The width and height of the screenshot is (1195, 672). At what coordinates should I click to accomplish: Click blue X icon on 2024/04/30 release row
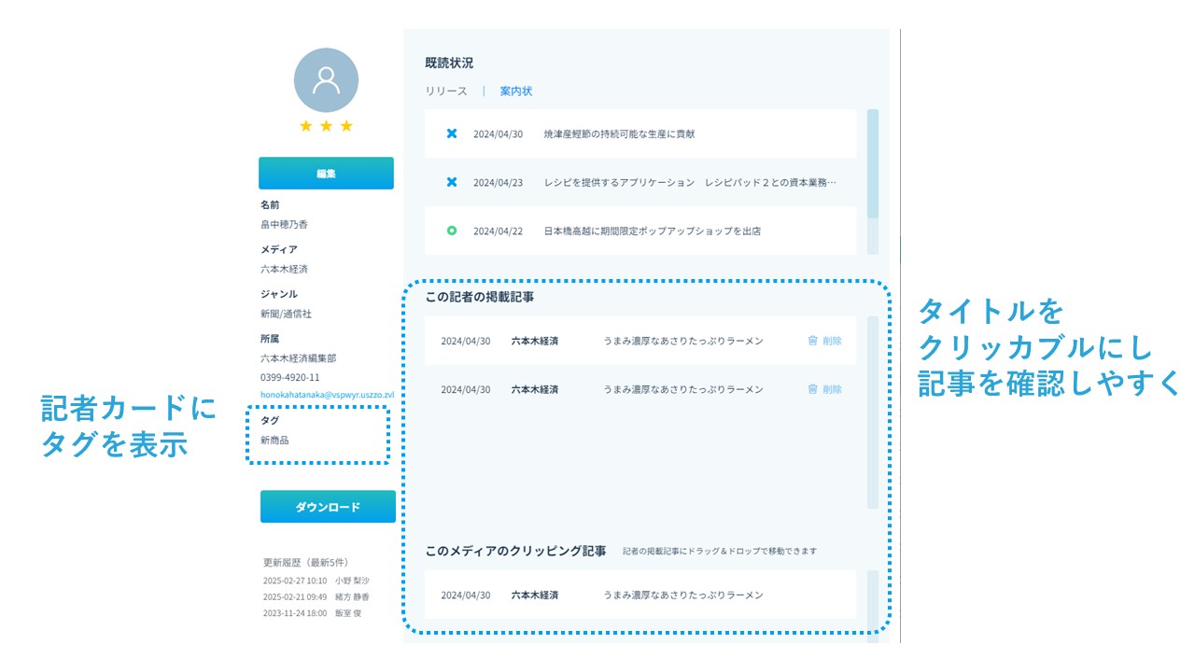(x=452, y=133)
